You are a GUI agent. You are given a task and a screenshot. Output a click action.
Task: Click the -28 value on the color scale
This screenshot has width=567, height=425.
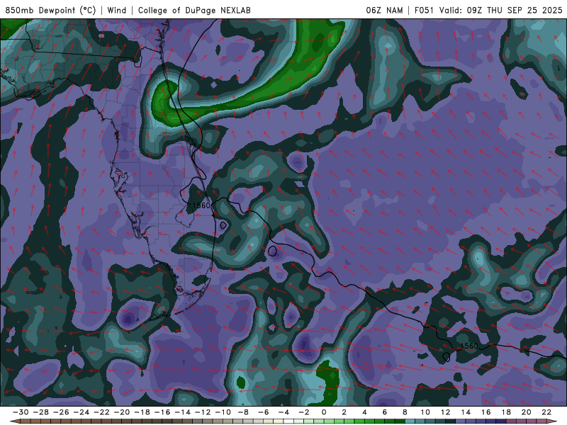pos(40,412)
